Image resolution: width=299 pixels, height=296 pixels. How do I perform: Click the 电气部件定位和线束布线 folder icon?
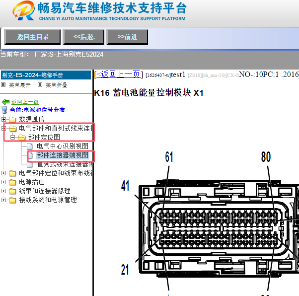12,173
